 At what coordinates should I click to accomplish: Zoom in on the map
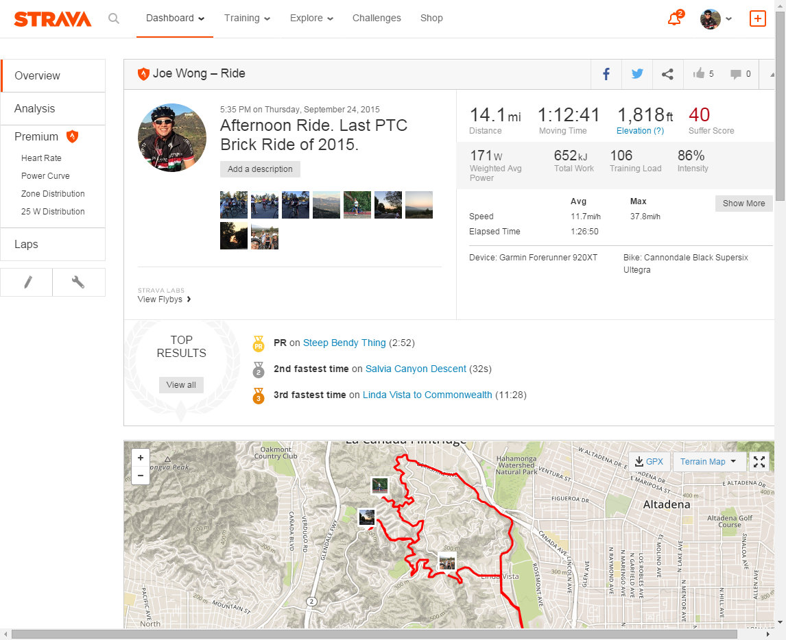pyautogui.click(x=141, y=458)
